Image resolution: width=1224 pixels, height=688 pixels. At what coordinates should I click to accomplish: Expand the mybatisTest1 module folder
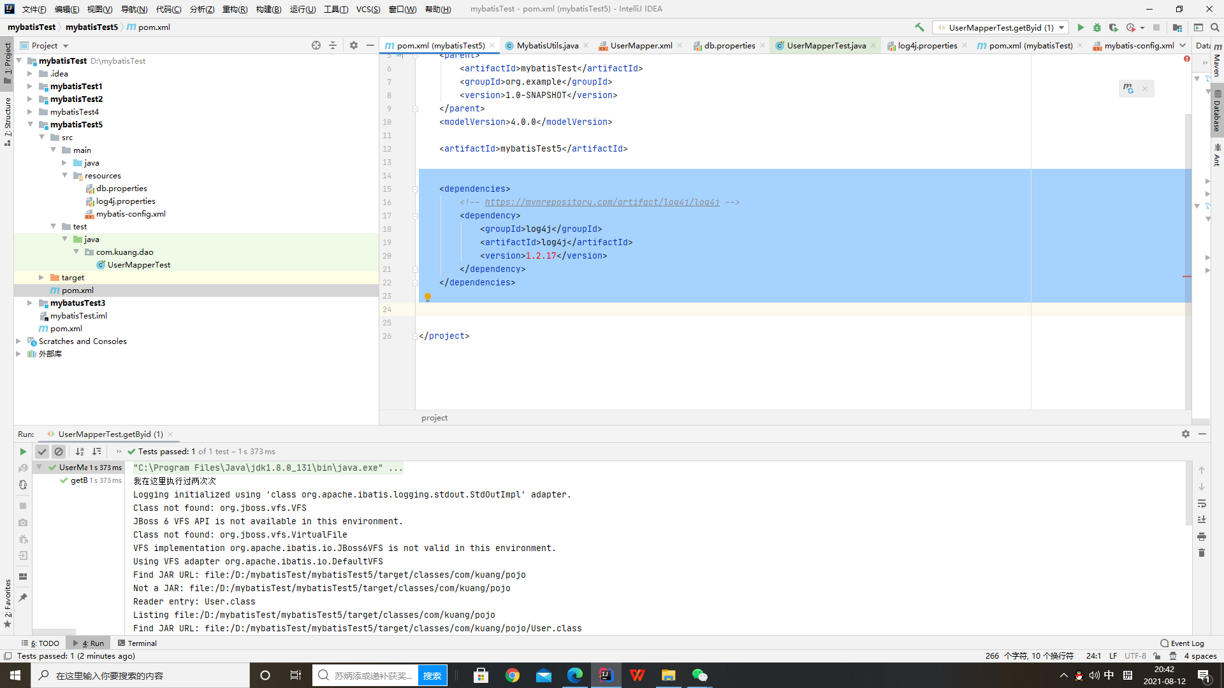click(x=30, y=86)
